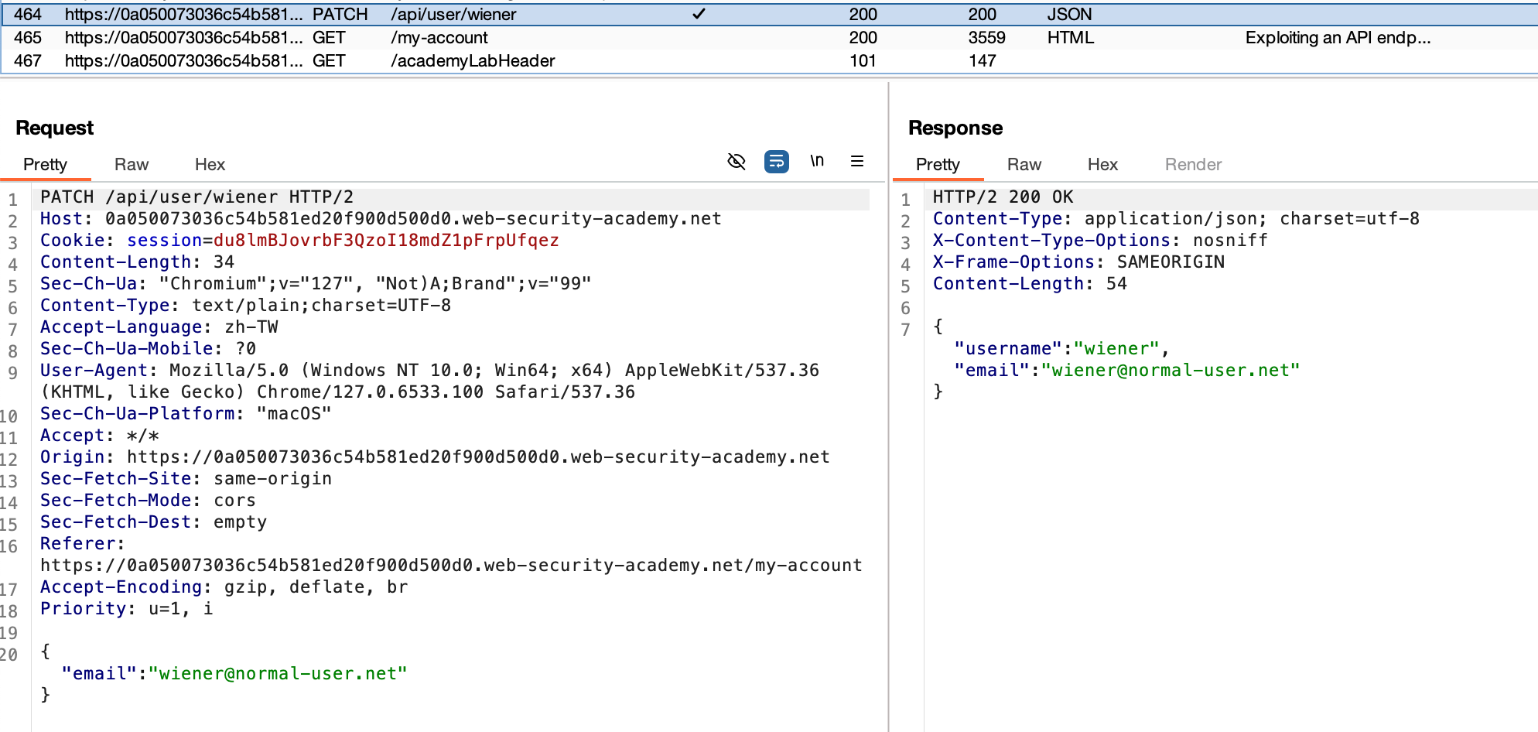This screenshot has width=1538, height=732.
Task: Click the checkmark in the PATCH row
Action: pos(699,14)
